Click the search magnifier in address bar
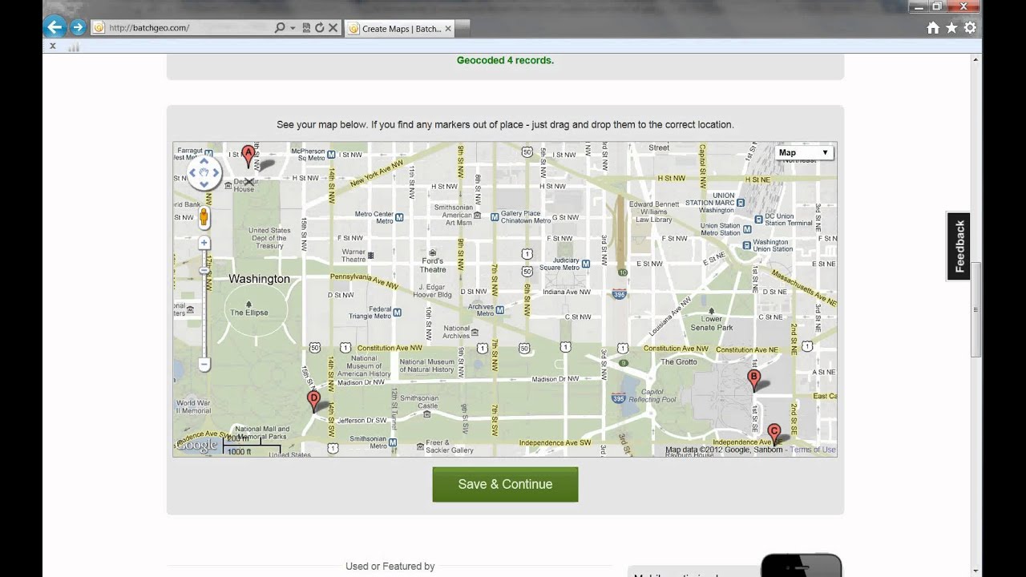Screen dimensions: 1026x577 click(x=280, y=28)
